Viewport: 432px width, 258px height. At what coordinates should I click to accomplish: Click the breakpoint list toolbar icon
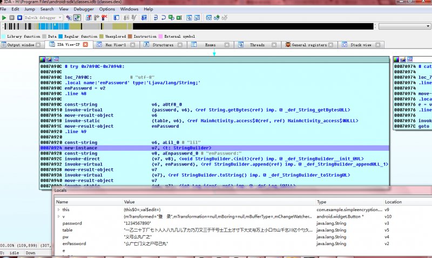[x=89, y=18]
